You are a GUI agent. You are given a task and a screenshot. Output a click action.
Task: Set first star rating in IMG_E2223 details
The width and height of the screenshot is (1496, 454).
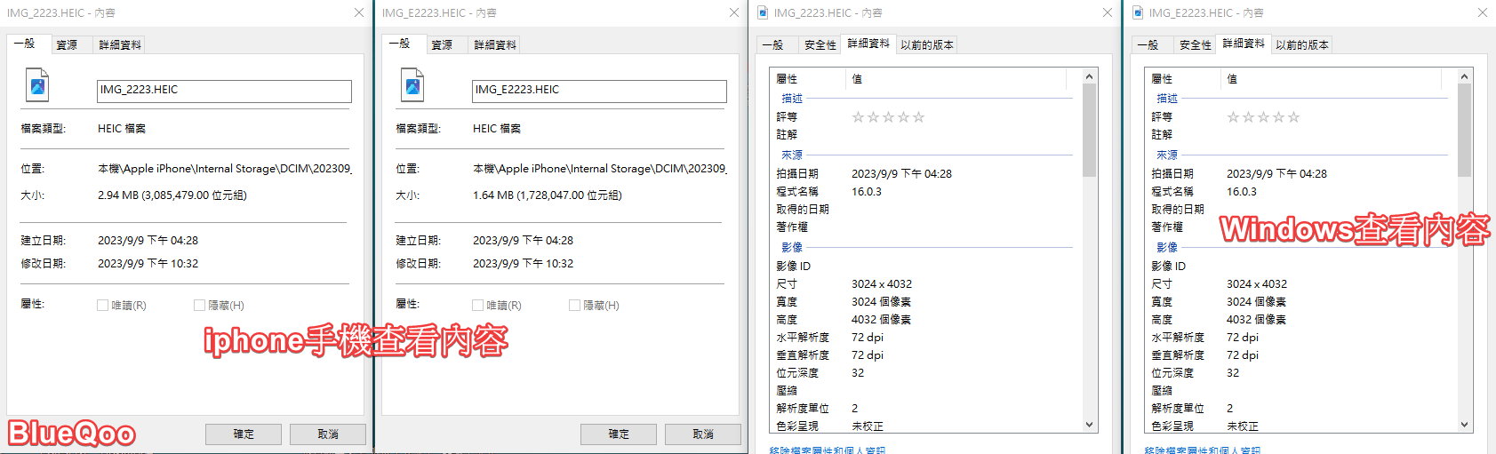(1233, 117)
